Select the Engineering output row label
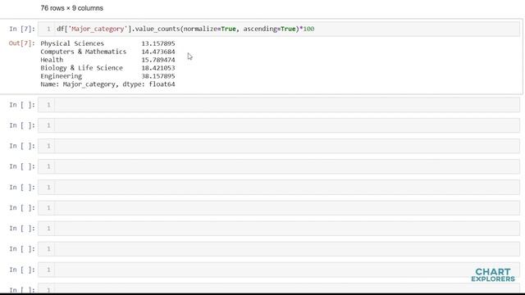Viewport: 525px width, 295px height. 62,76
